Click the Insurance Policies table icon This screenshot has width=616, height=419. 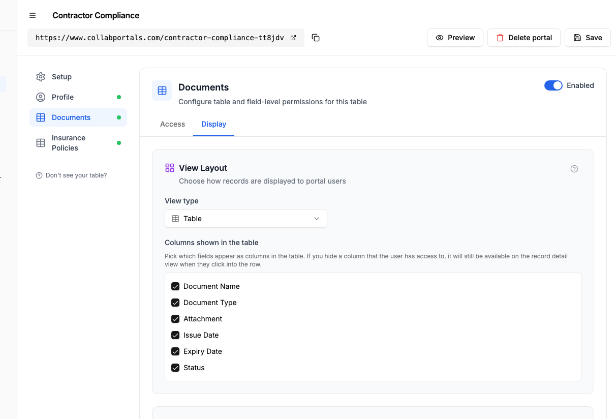(x=41, y=143)
